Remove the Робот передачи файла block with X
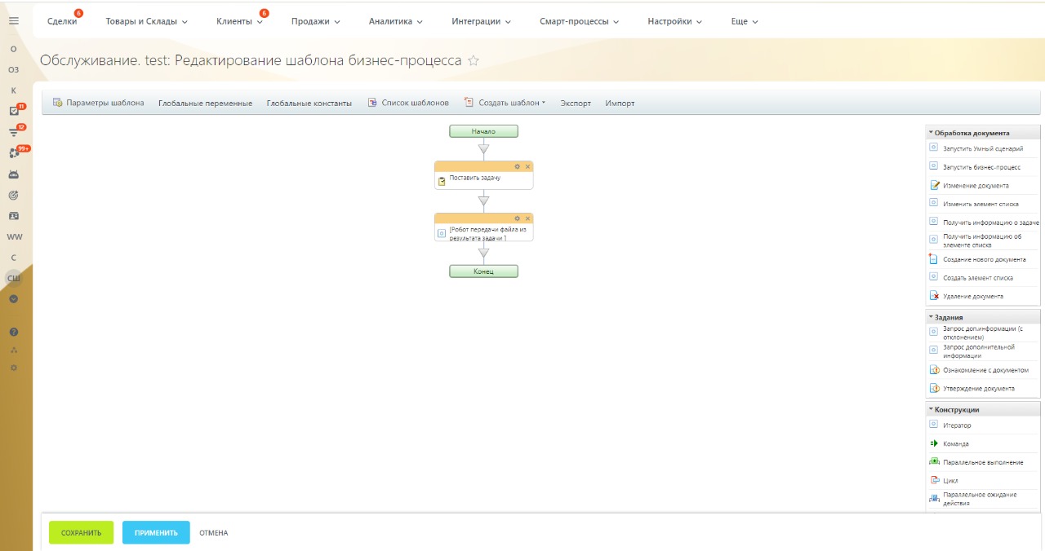 click(527, 218)
